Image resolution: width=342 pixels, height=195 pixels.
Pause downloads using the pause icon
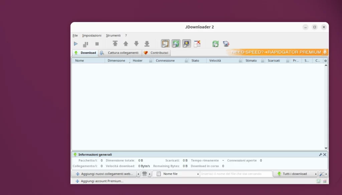(85, 44)
